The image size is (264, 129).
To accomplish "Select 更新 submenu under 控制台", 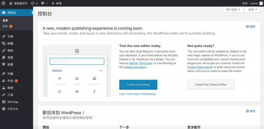I will coord(5,26).
